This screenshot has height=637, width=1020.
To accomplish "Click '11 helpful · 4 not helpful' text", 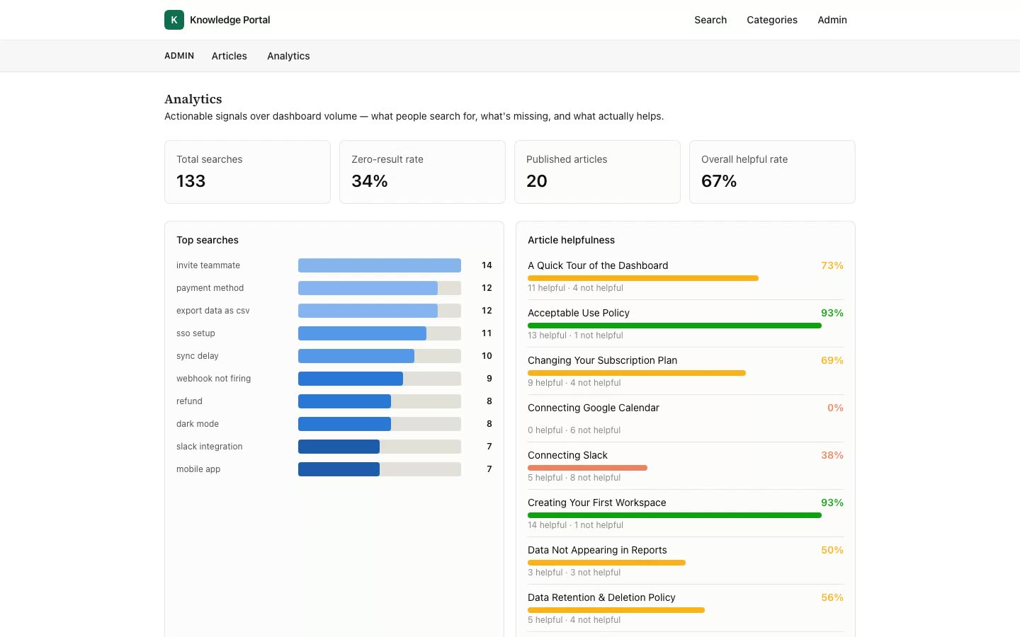I will tap(575, 288).
